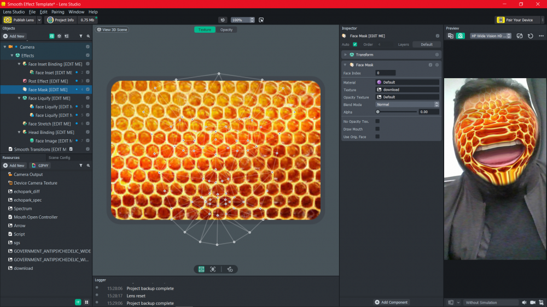Open the Transform component gear settings
Image resolution: width=547 pixels, height=307 pixels.
(437, 55)
